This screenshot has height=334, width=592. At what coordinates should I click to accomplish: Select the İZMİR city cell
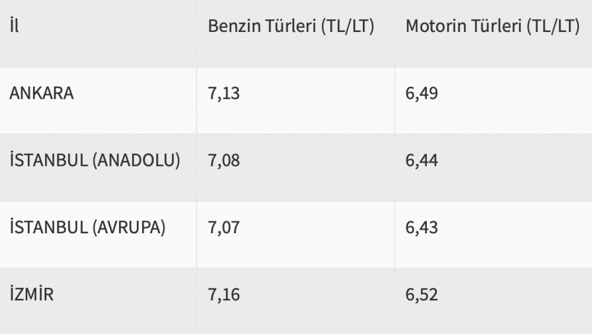(32, 294)
